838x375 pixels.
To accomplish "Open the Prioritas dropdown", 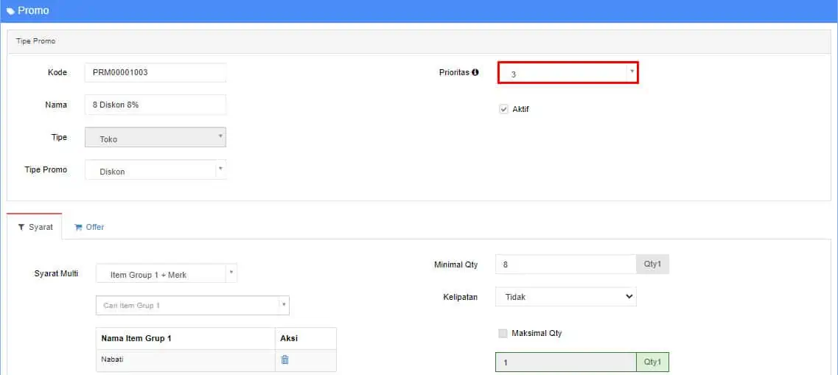I will click(568, 73).
